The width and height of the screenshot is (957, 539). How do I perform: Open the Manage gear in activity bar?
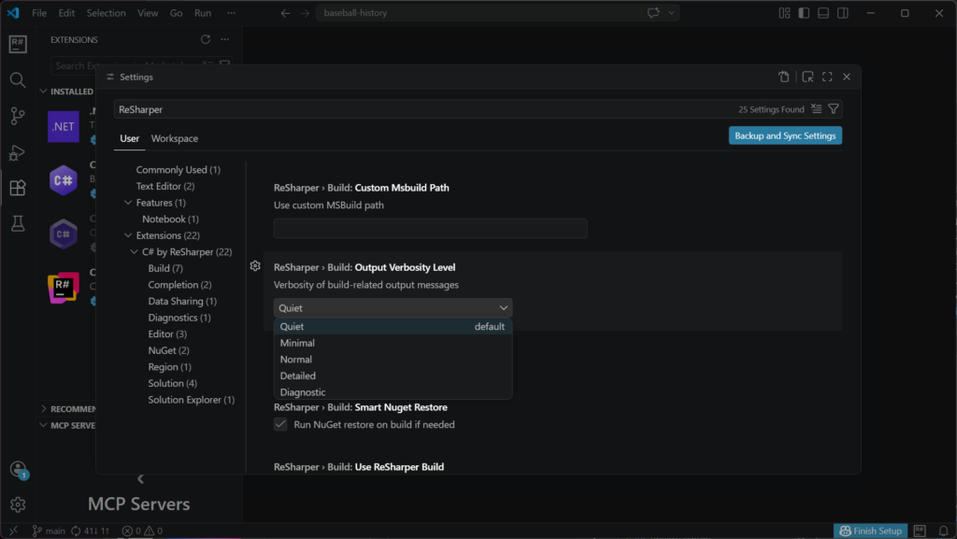point(17,504)
